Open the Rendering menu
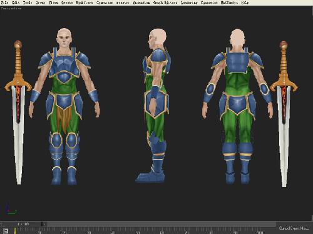The image size is (313, 234). [189, 2]
